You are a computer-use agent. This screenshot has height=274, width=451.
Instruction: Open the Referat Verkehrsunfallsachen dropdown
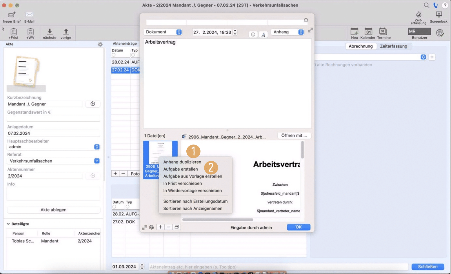click(x=54, y=161)
